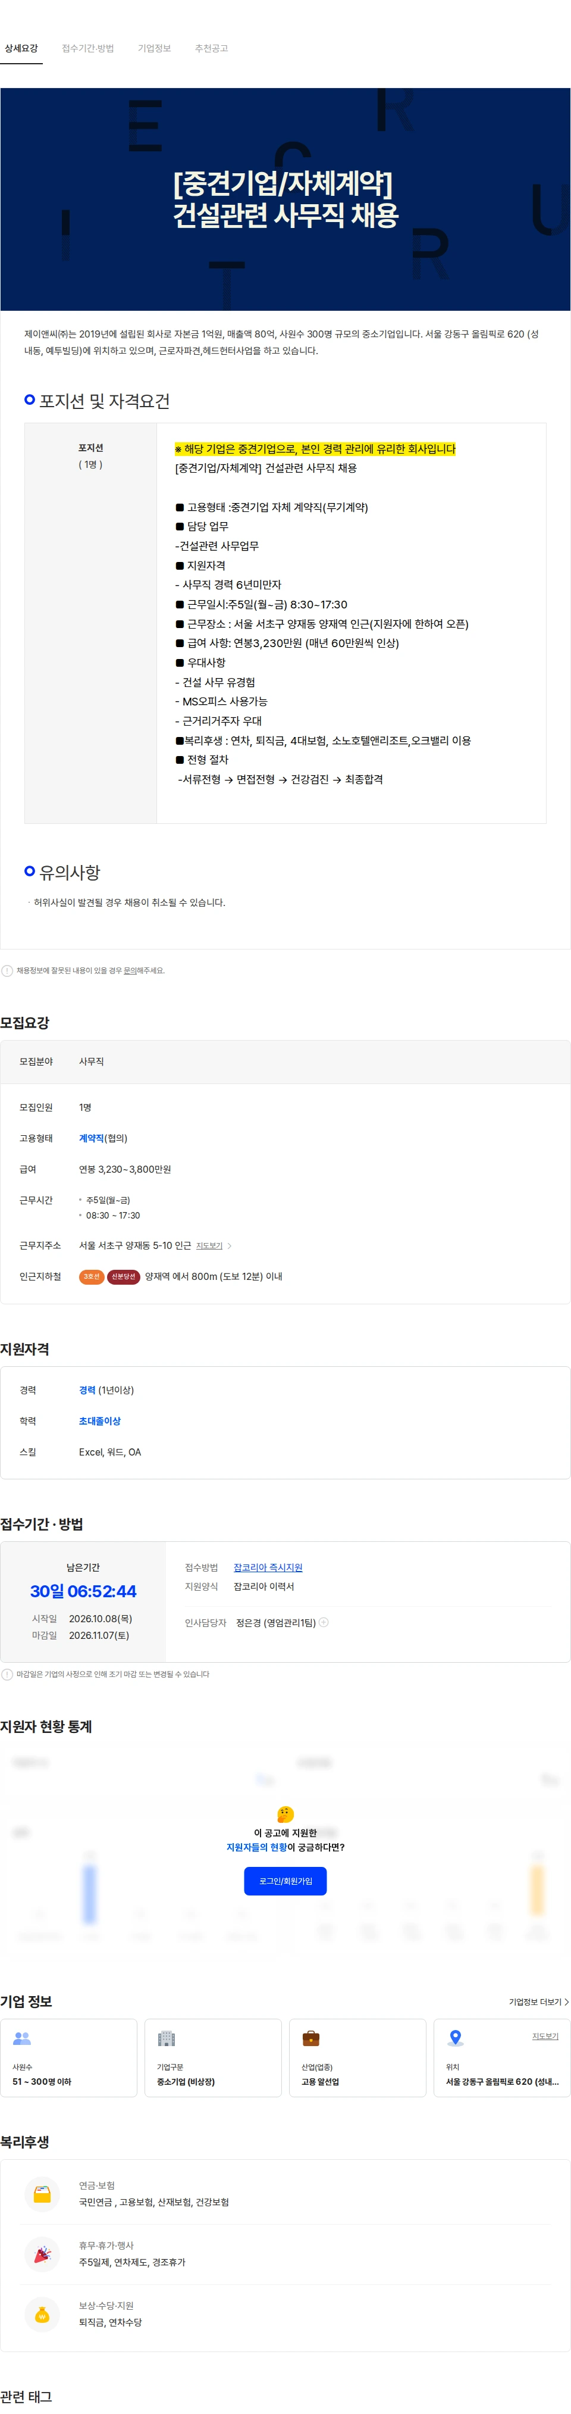Click the 서류전형 → 면접전형 process line
This screenshot has height=2414, width=571.
pos(280,779)
